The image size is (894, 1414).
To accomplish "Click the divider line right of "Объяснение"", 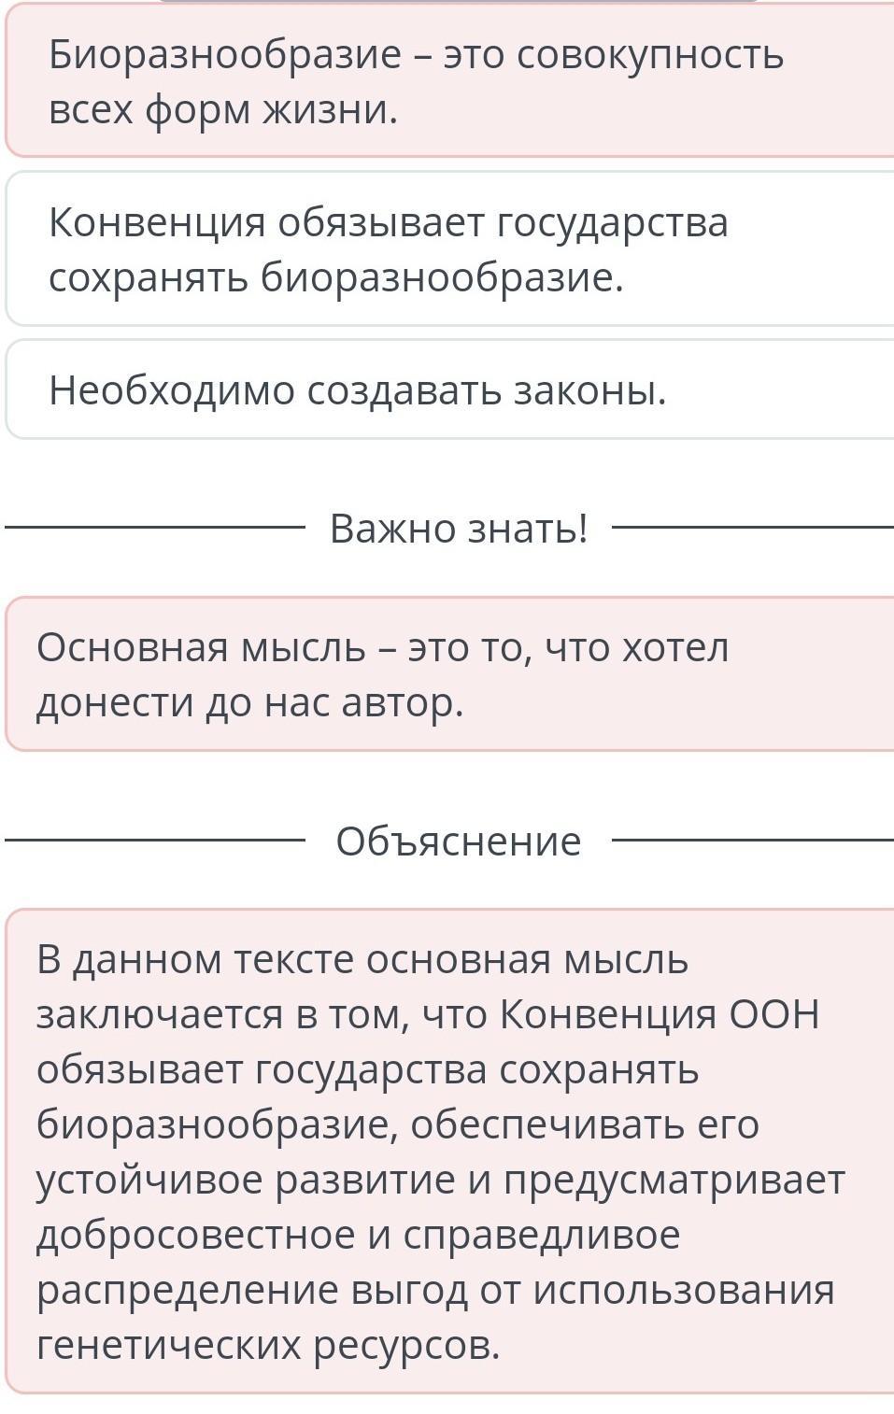I will [753, 841].
